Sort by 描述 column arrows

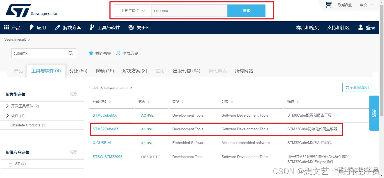297,101
